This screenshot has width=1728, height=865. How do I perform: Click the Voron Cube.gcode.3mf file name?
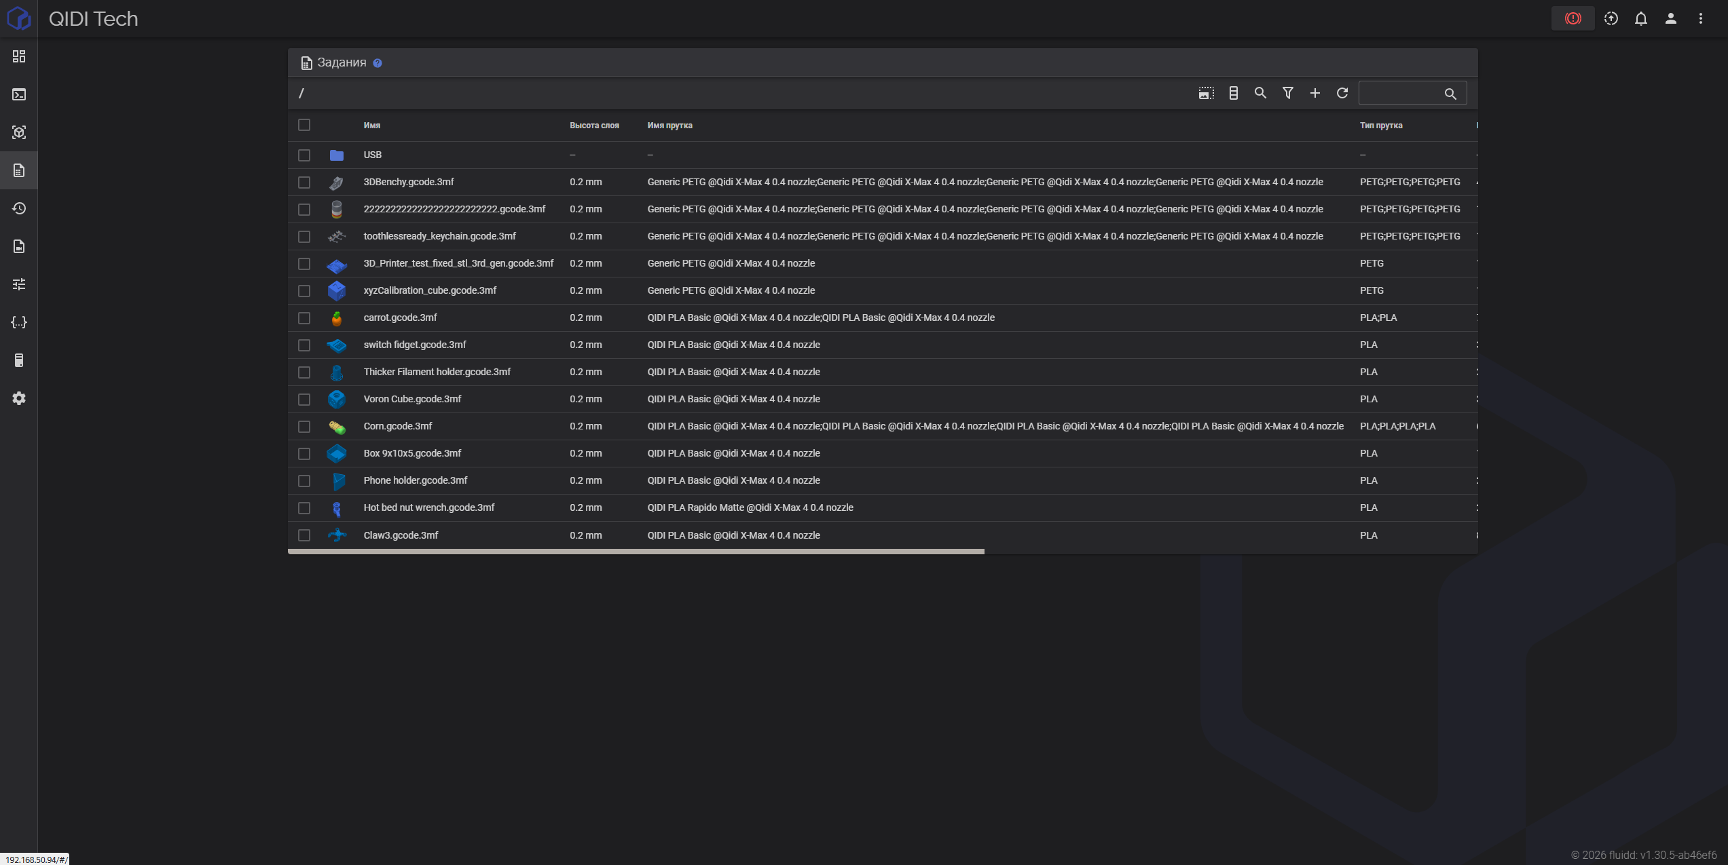[412, 399]
